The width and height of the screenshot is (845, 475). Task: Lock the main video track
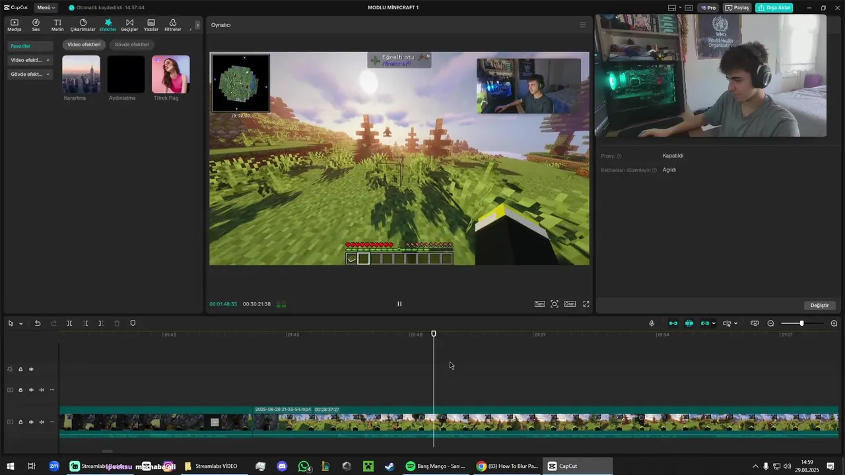[x=20, y=422]
